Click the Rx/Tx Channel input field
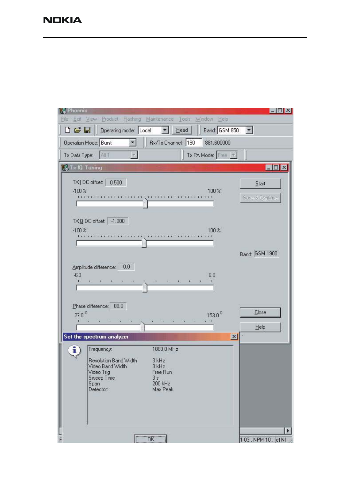351x497 pixels. [x=194, y=143]
